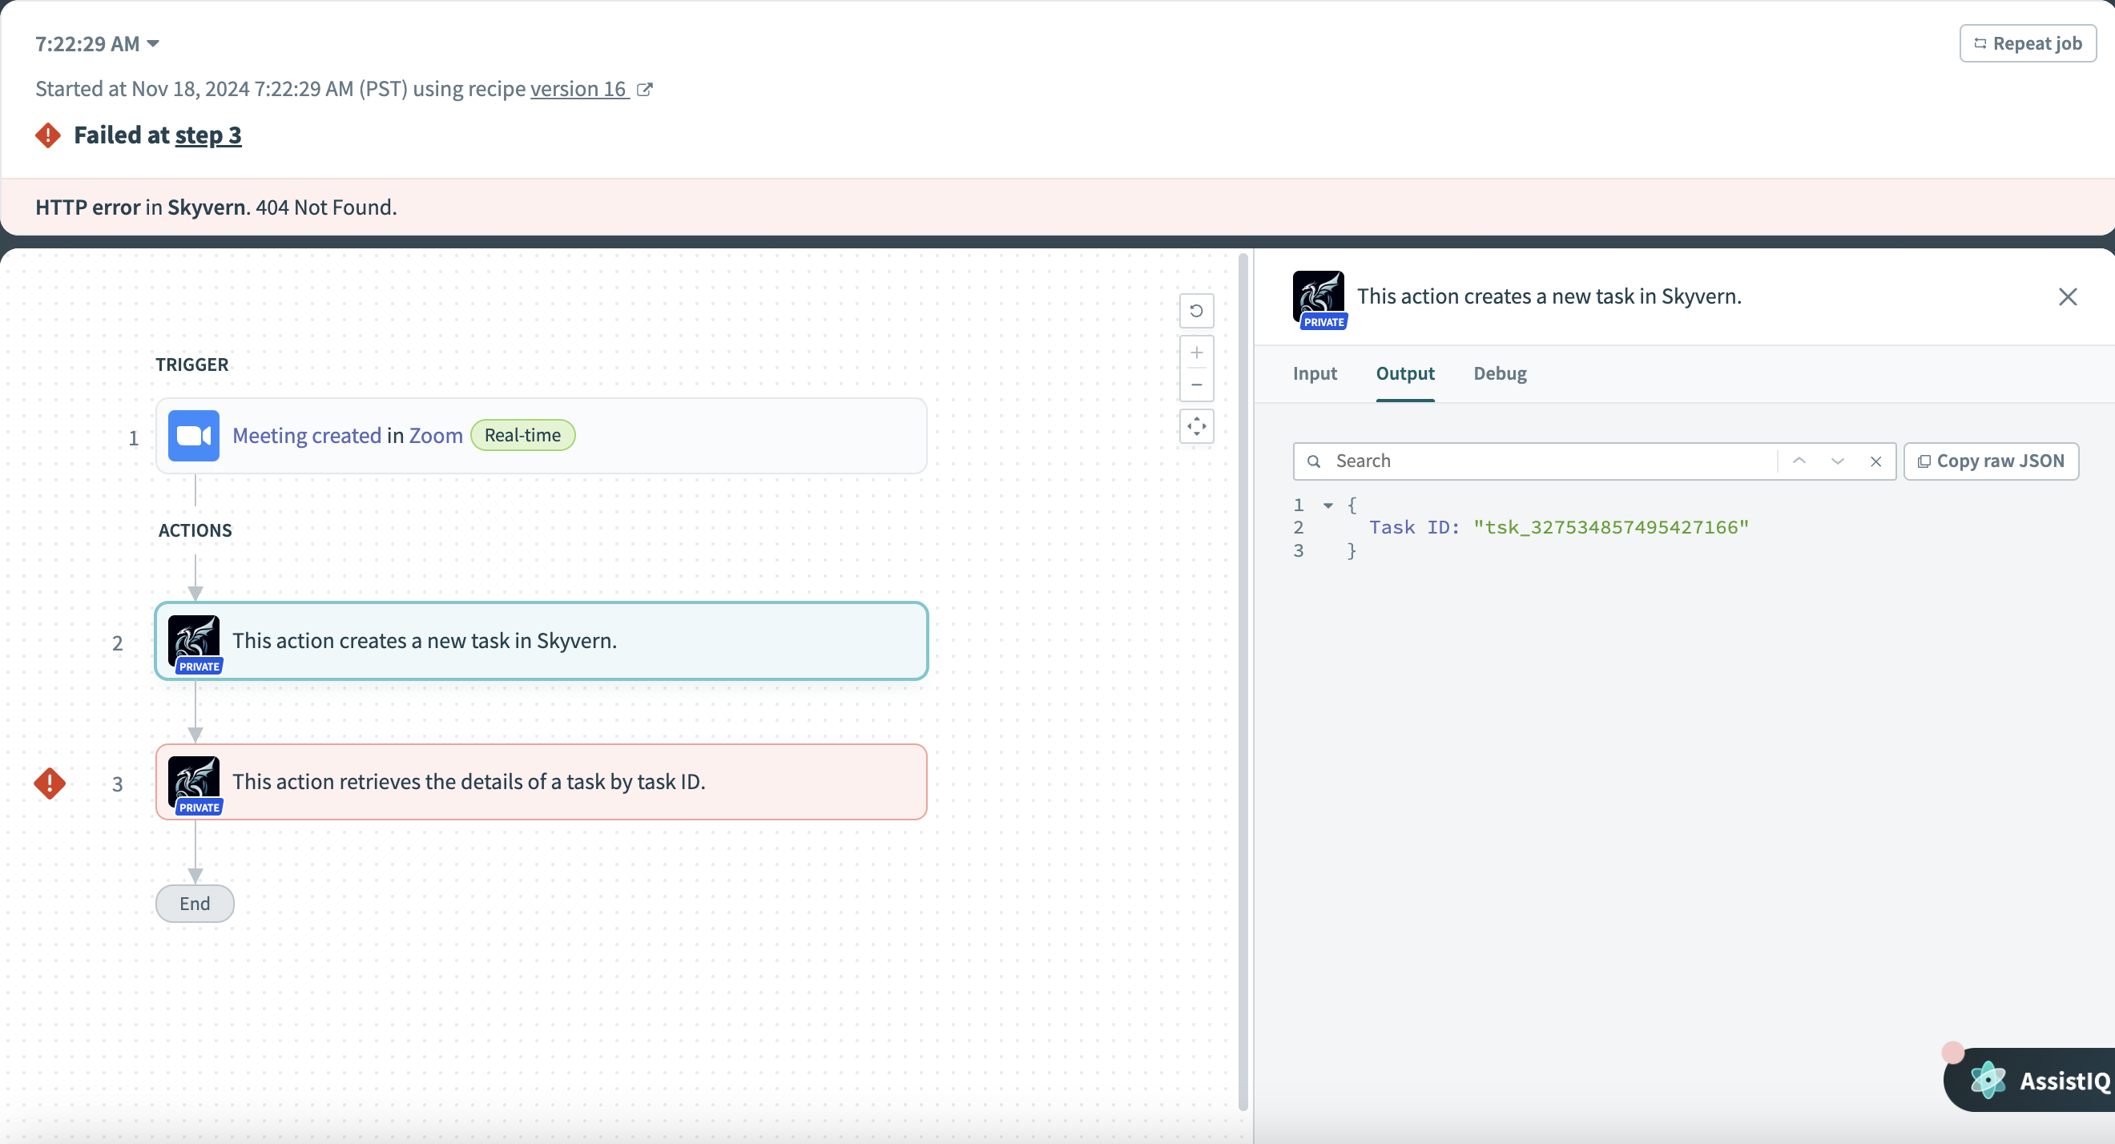Open the 7:22:29 AM job time dropdown

[97, 43]
